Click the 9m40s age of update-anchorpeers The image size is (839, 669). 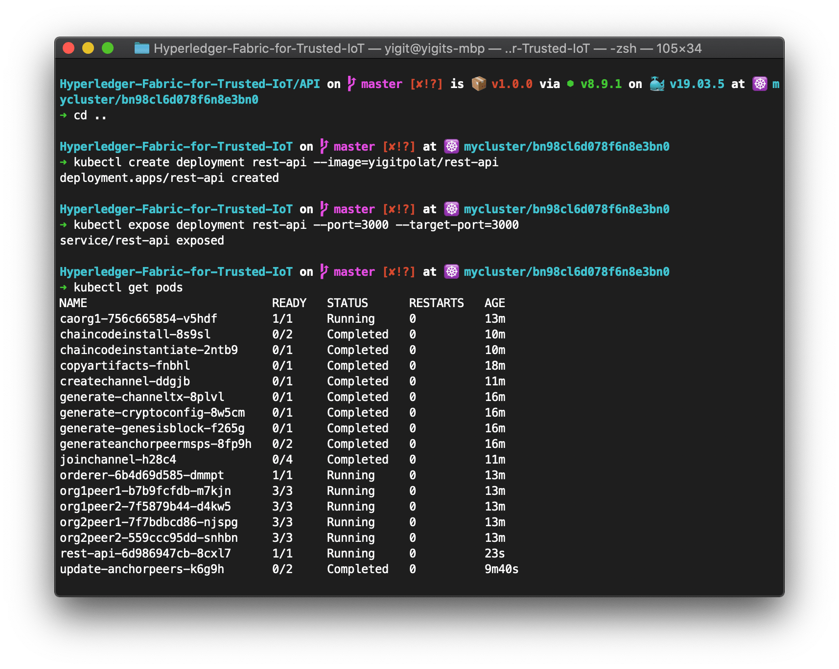[502, 569]
